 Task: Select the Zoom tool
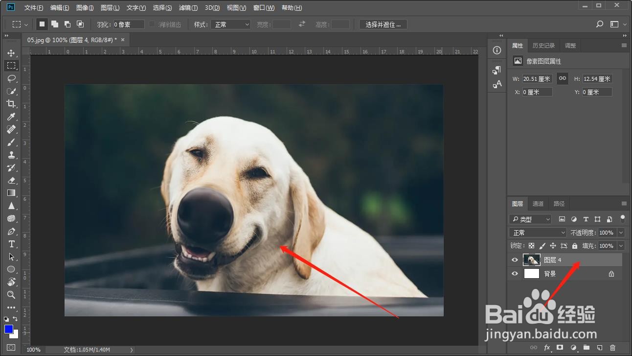pyautogui.click(x=11, y=295)
